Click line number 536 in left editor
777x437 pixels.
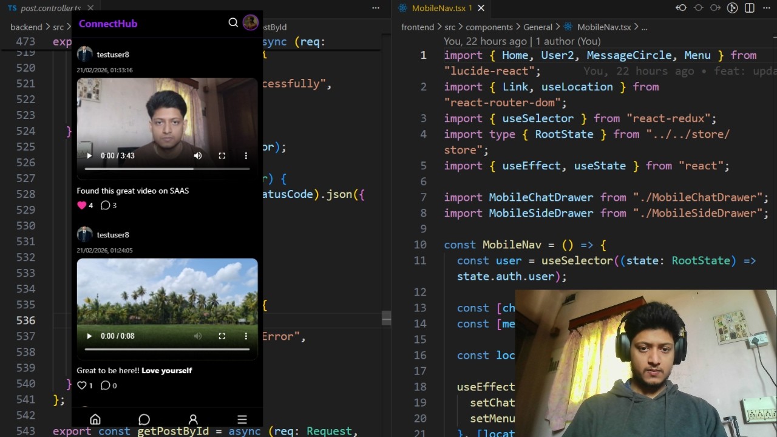[x=25, y=320]
